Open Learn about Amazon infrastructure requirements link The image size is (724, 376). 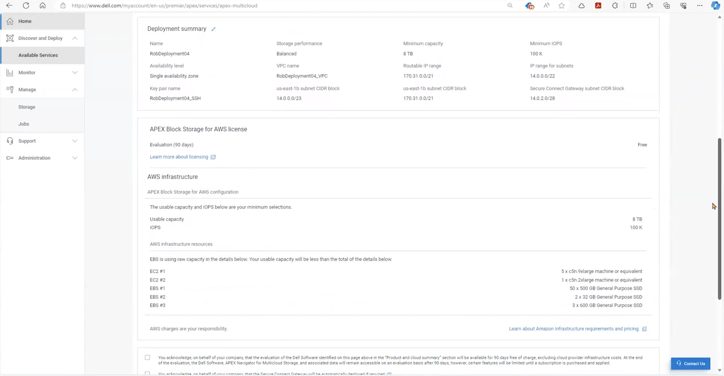[574, 329]
